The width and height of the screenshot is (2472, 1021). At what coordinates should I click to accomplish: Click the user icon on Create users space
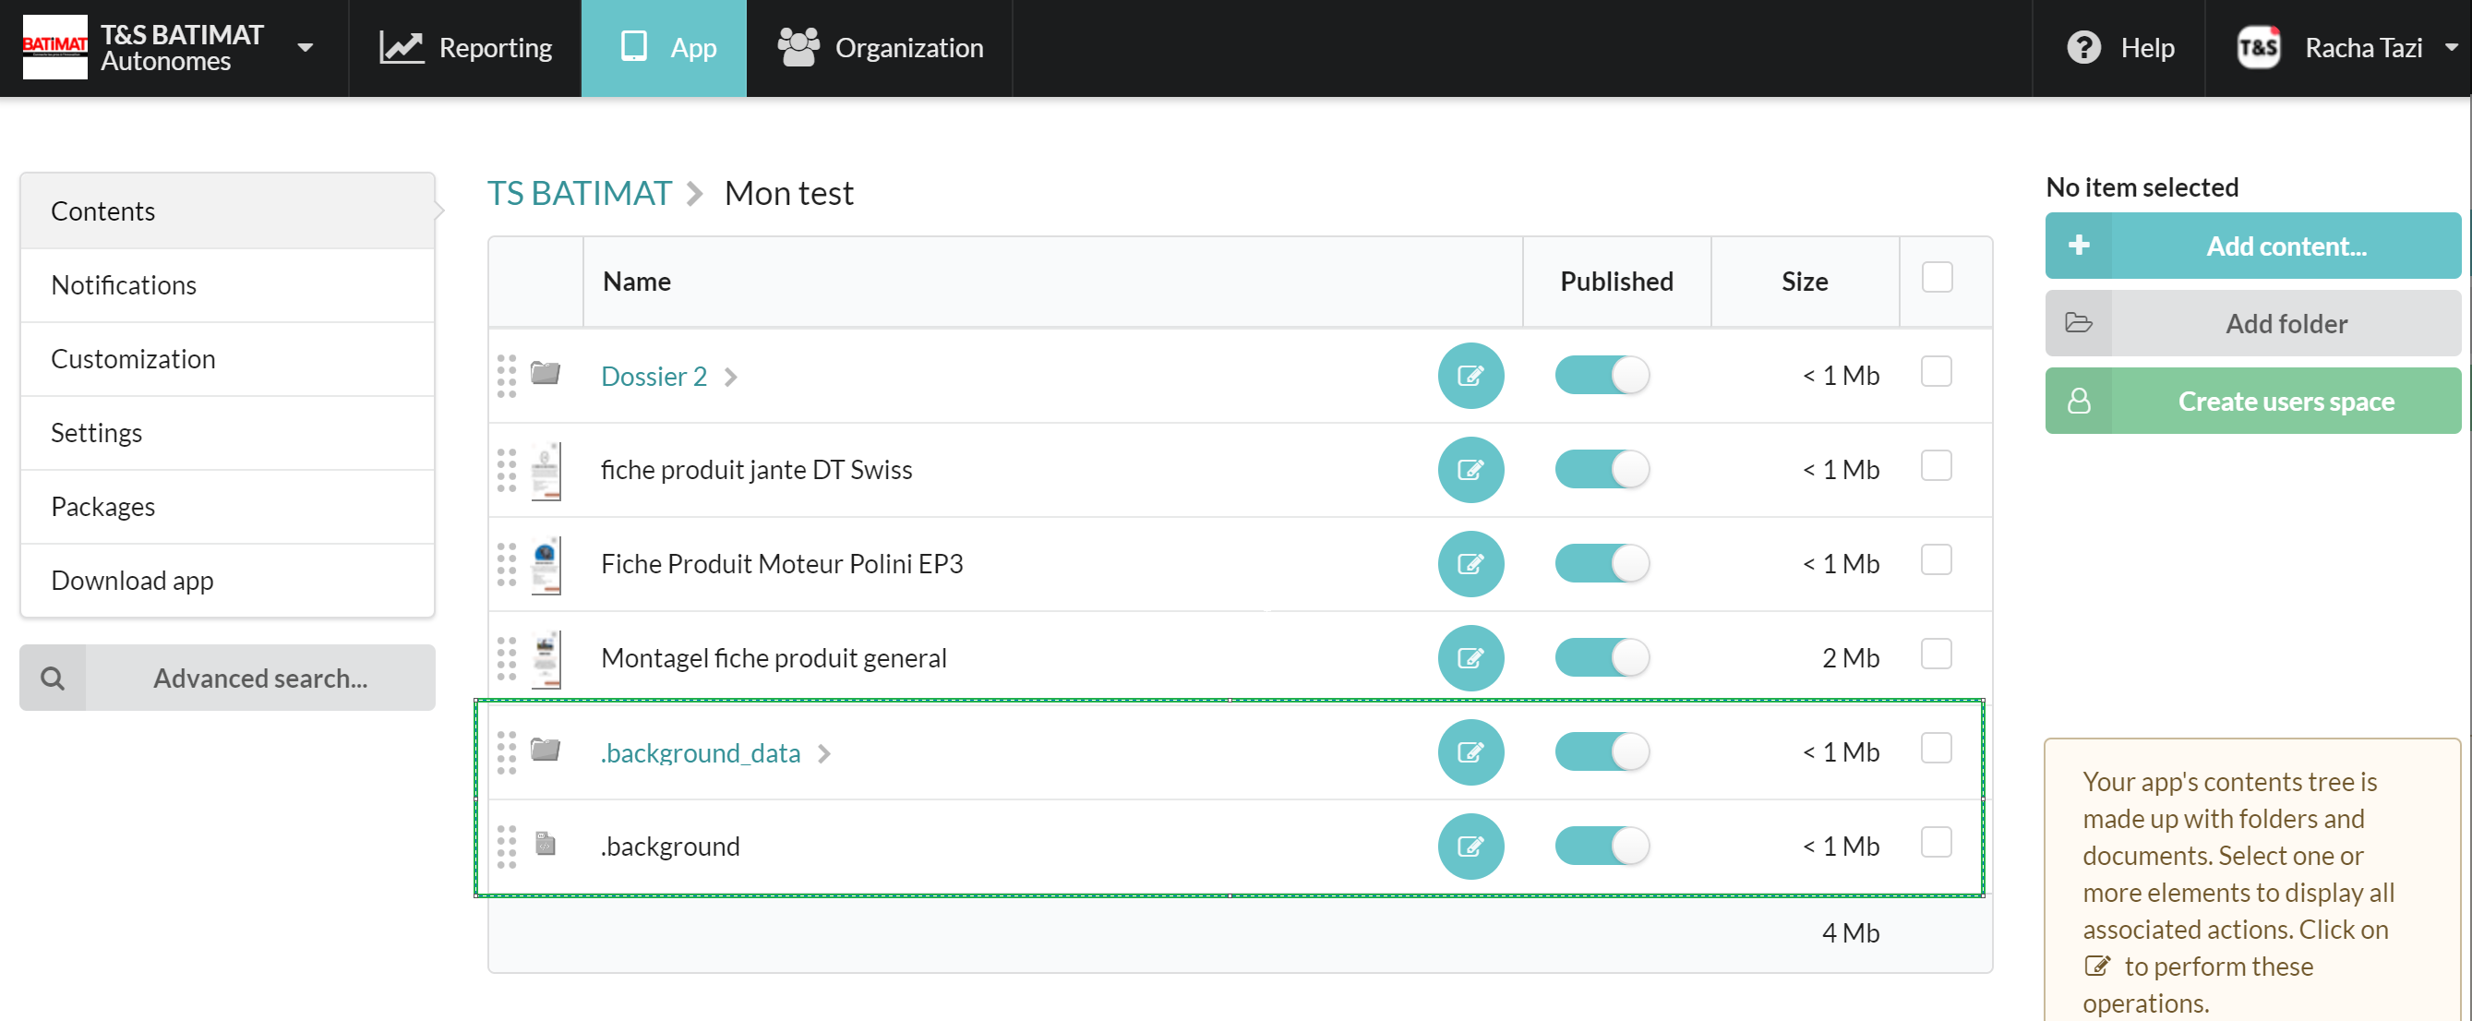tap(2079, 401)
